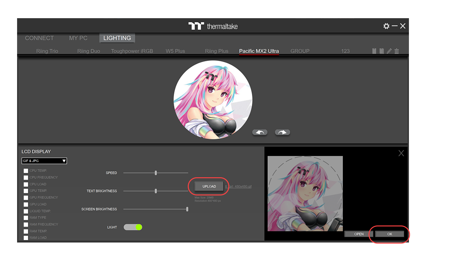Choose the Riing Duo device tab
Viewport: 475px width, 267px height.
pos(89,51)
